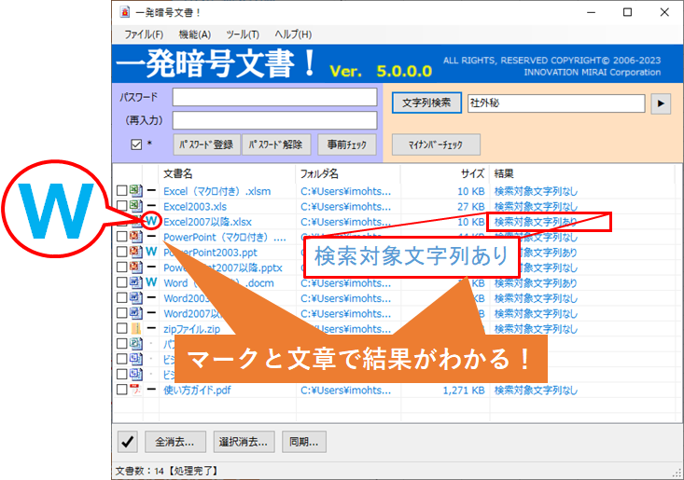Click the PowerPoint icon of PowerPoint2007以降.pptx

135,267
